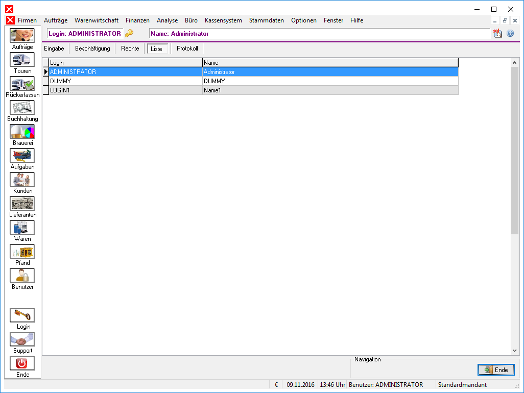Open the Touren truck icon

(22, 59)
